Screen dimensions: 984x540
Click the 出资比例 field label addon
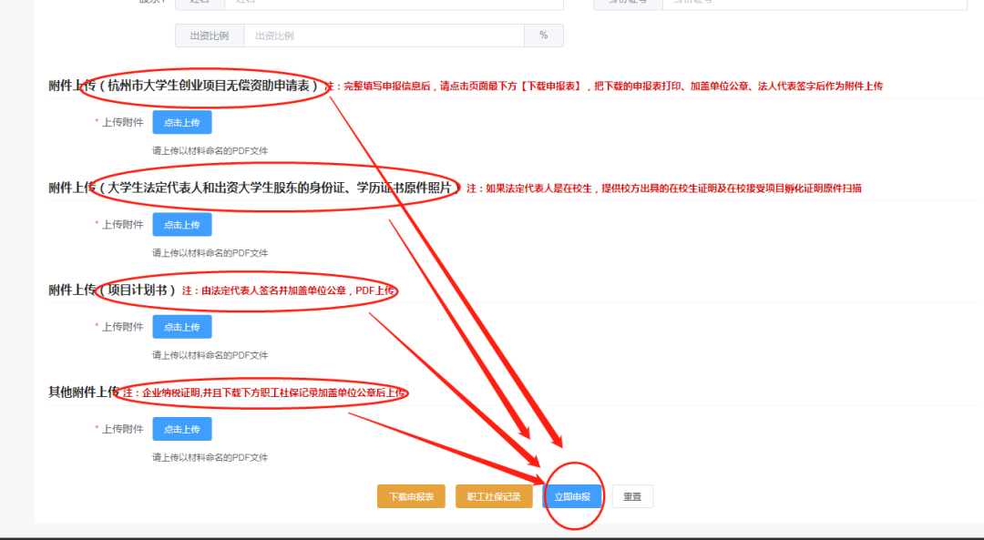[x=210, y=36]
